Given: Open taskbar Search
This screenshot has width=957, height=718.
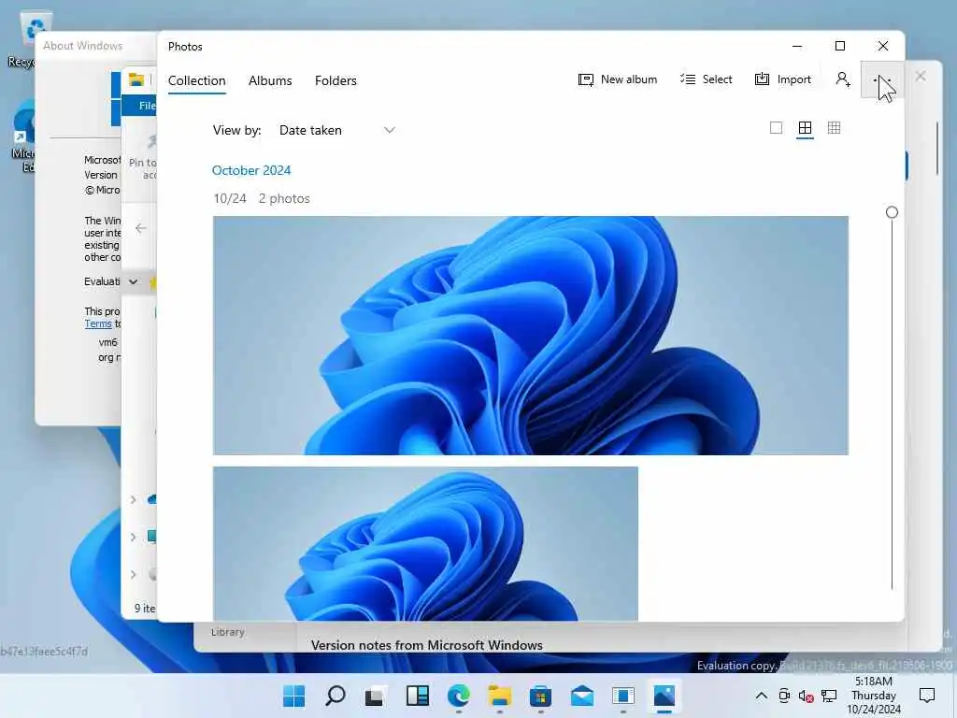Looking at the screenshot, I should [336, 696].
